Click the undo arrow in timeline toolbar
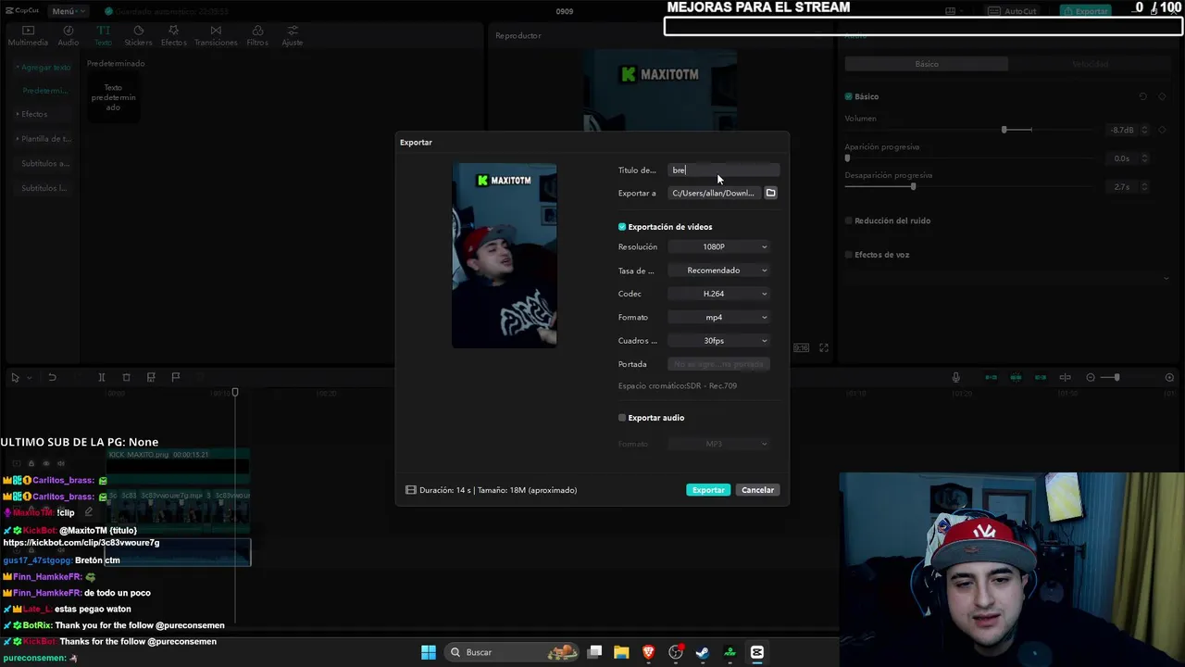 52,377
